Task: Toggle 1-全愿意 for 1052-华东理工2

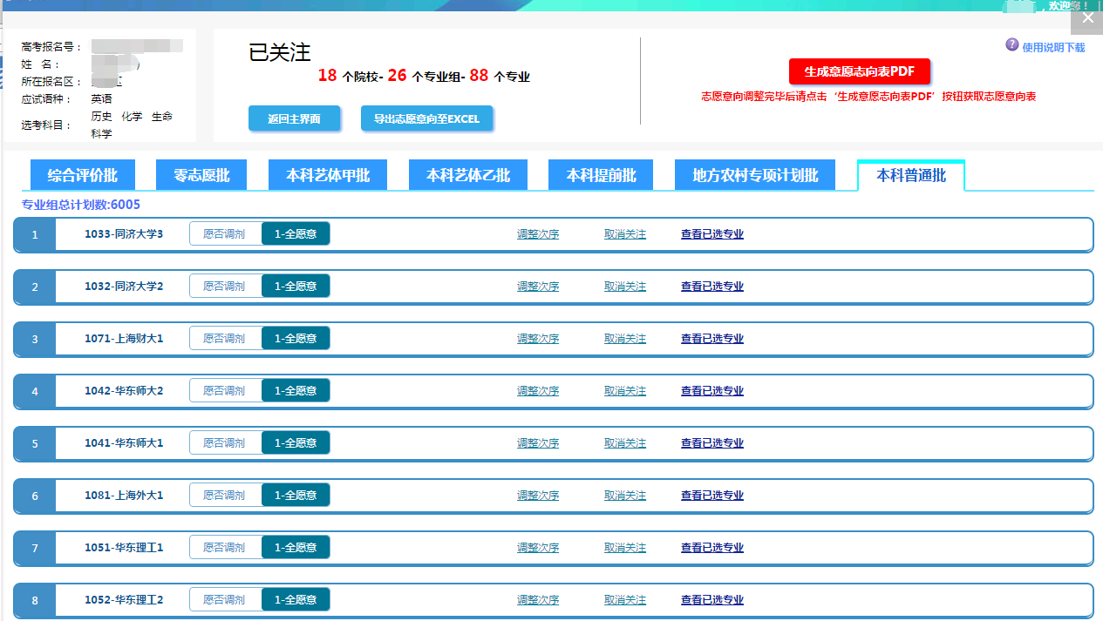Action: [296, 599]
